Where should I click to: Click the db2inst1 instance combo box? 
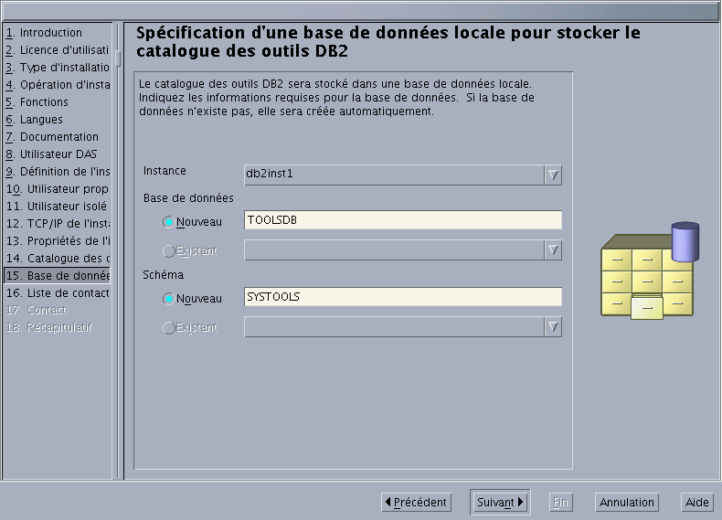click(403, 175)
